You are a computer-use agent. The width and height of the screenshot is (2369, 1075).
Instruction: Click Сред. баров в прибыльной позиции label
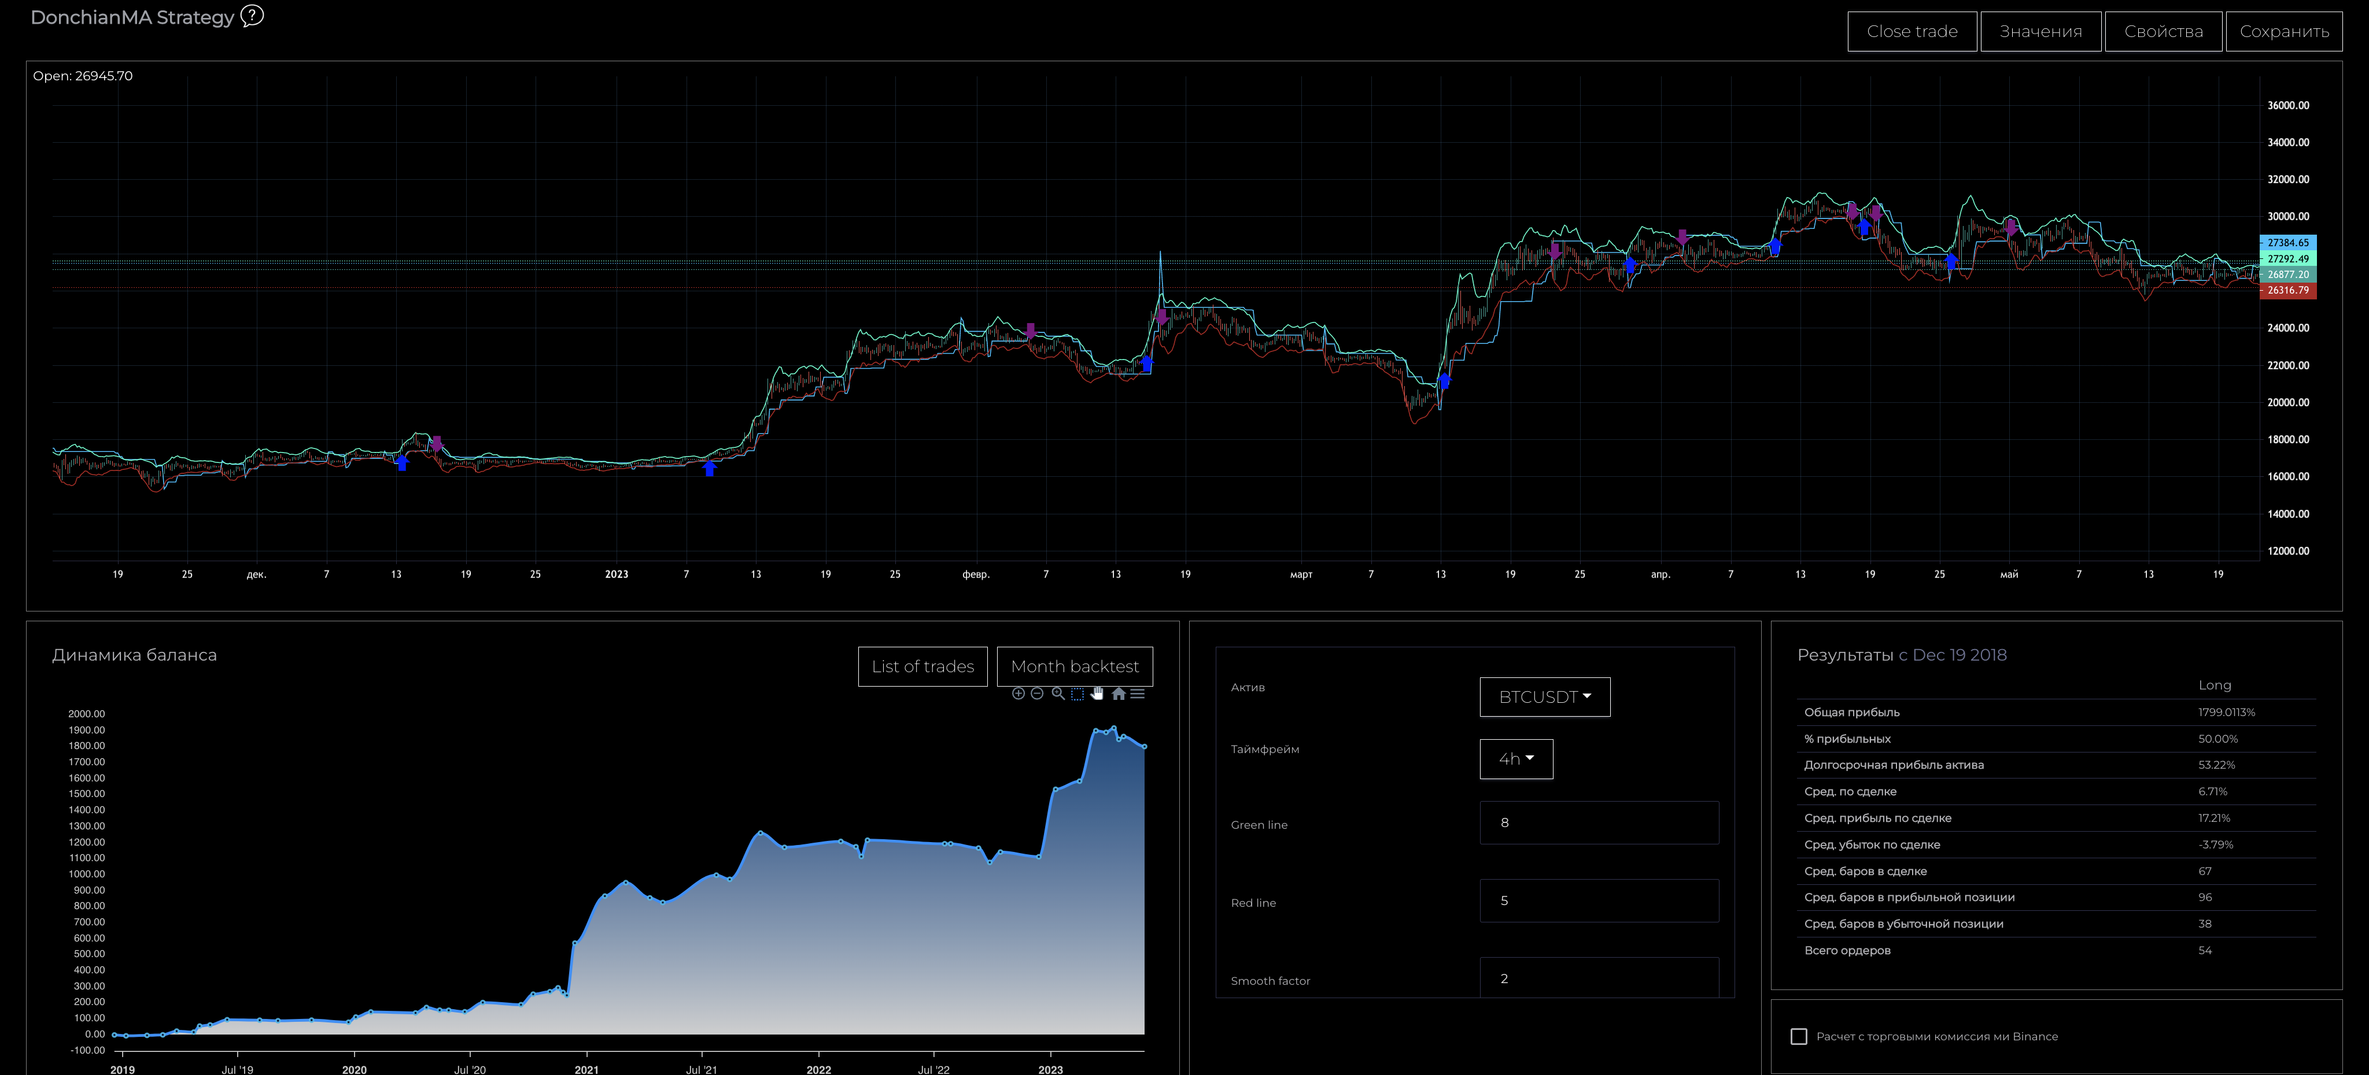point(1909,897)
